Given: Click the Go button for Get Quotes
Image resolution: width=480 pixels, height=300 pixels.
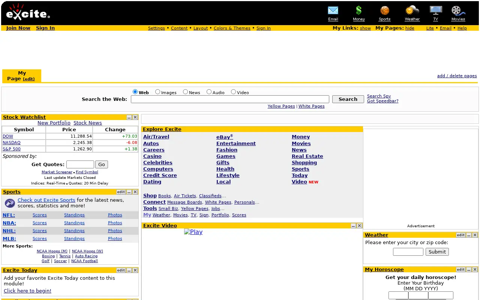Looking at the screenshot, I should pyautogui.click(x=102, y=165).
